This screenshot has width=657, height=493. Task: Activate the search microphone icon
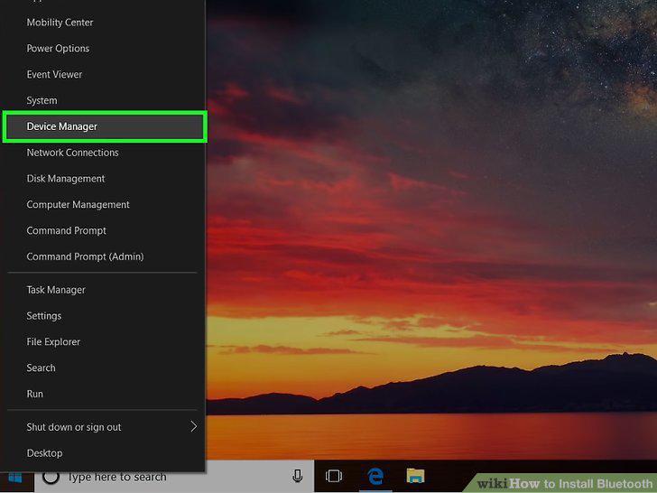point(298,476)
